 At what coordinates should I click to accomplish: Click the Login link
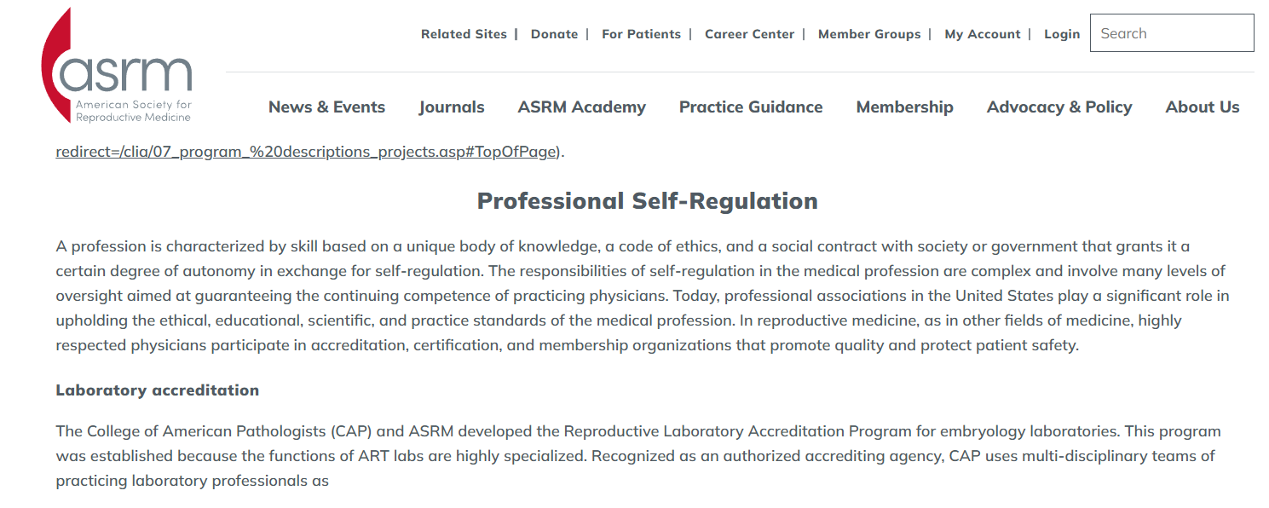[x=1062, y=34]
